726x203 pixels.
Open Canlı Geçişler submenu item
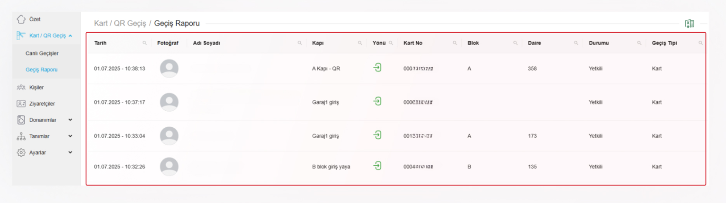pos(42,53)
